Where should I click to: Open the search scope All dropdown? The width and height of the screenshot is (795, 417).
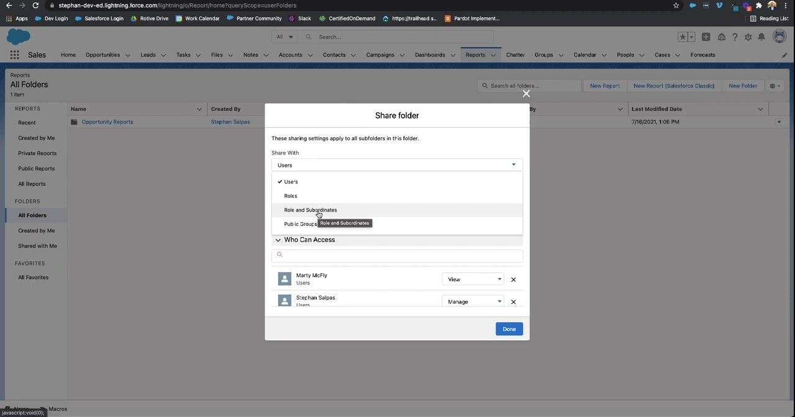[x=285, y=37]
